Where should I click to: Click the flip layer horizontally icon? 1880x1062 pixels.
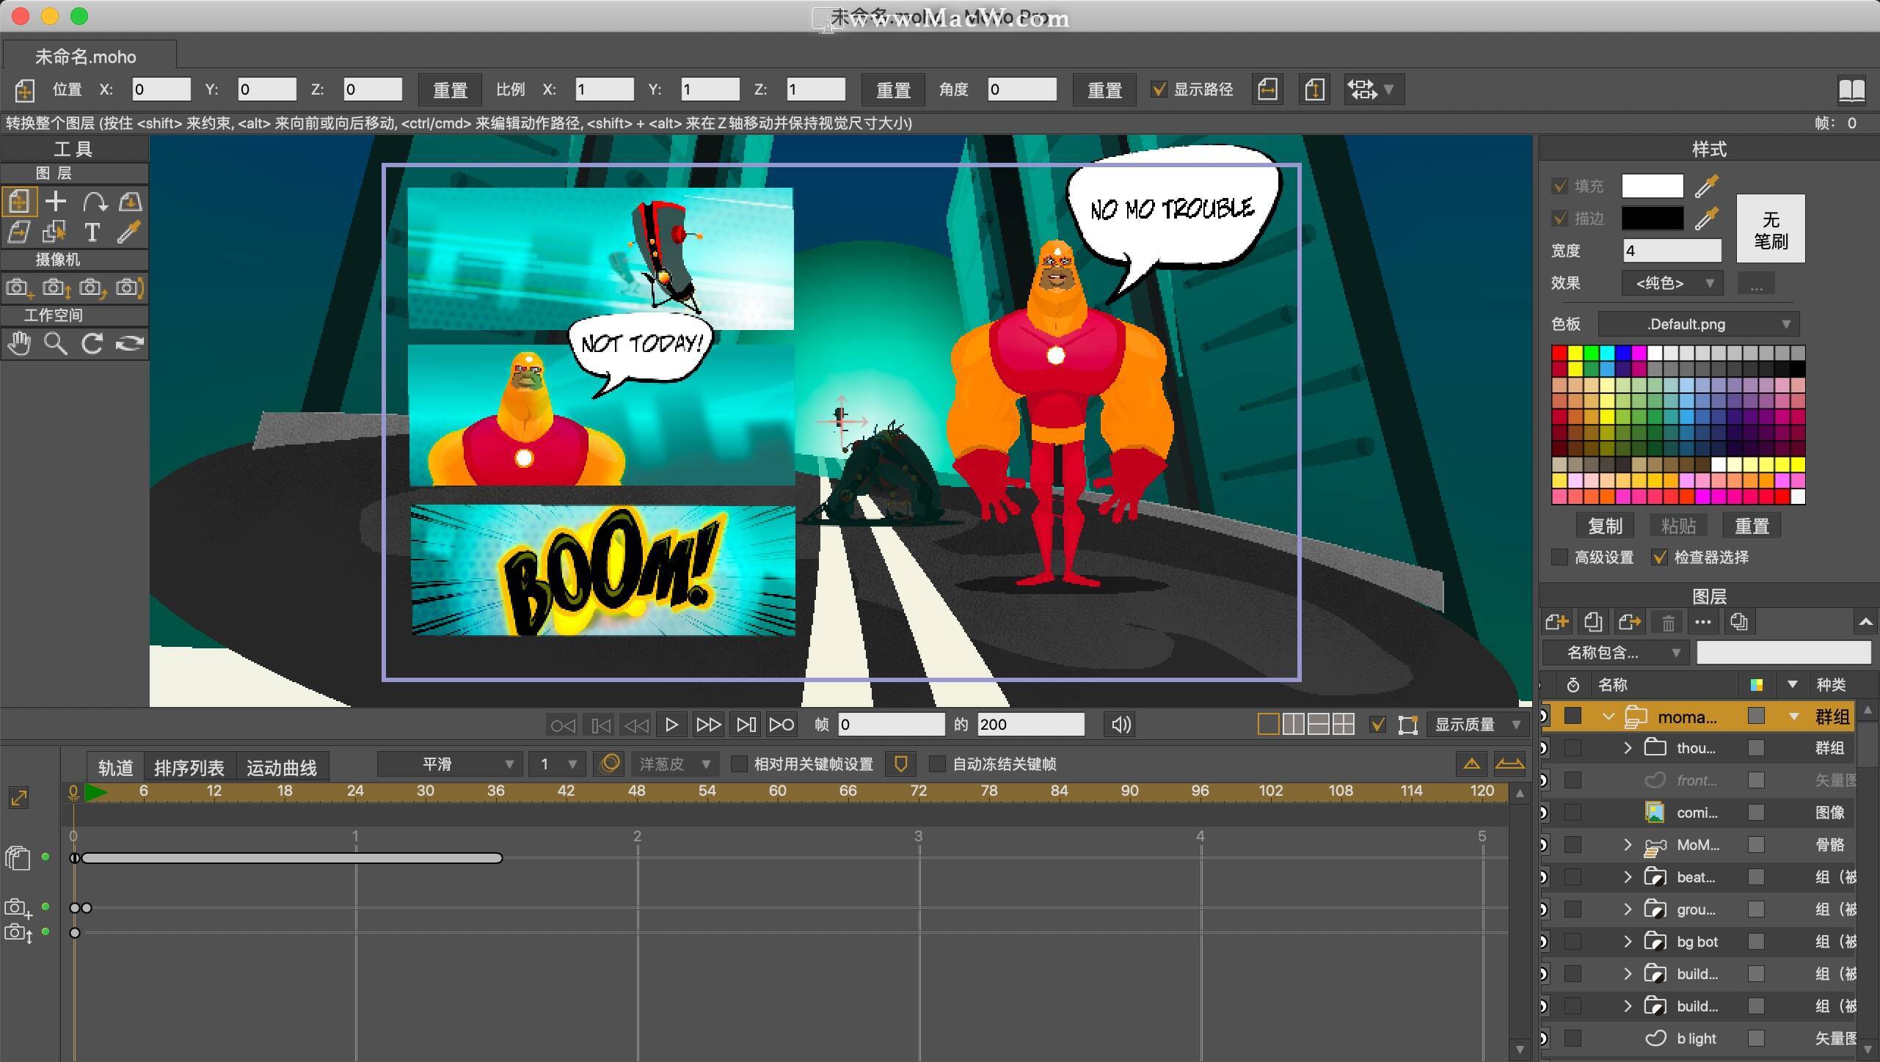point(1267,89)
